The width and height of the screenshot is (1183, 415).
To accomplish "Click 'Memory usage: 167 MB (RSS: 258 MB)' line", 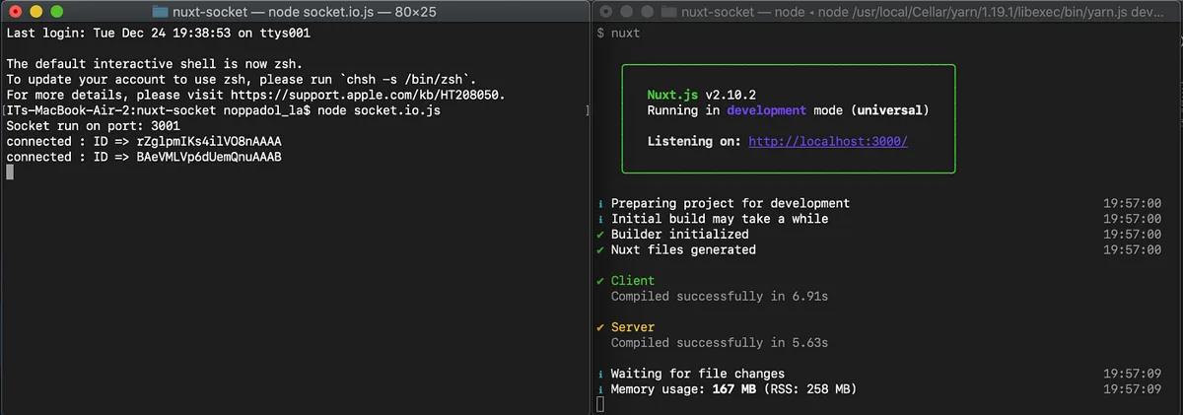I will [734, 389].
